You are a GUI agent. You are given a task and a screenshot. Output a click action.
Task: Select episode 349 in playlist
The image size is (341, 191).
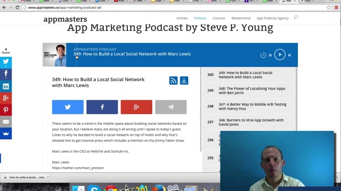coord(249,75)
